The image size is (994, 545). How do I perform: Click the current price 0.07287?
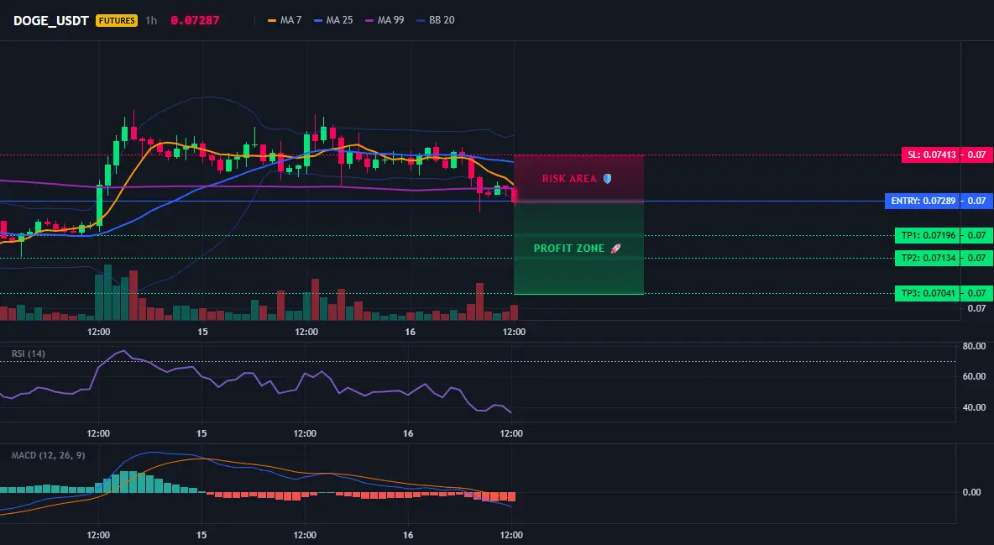[x=195, y=20]
